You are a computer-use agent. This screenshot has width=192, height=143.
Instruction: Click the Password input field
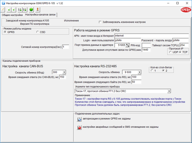coord(181,40)
